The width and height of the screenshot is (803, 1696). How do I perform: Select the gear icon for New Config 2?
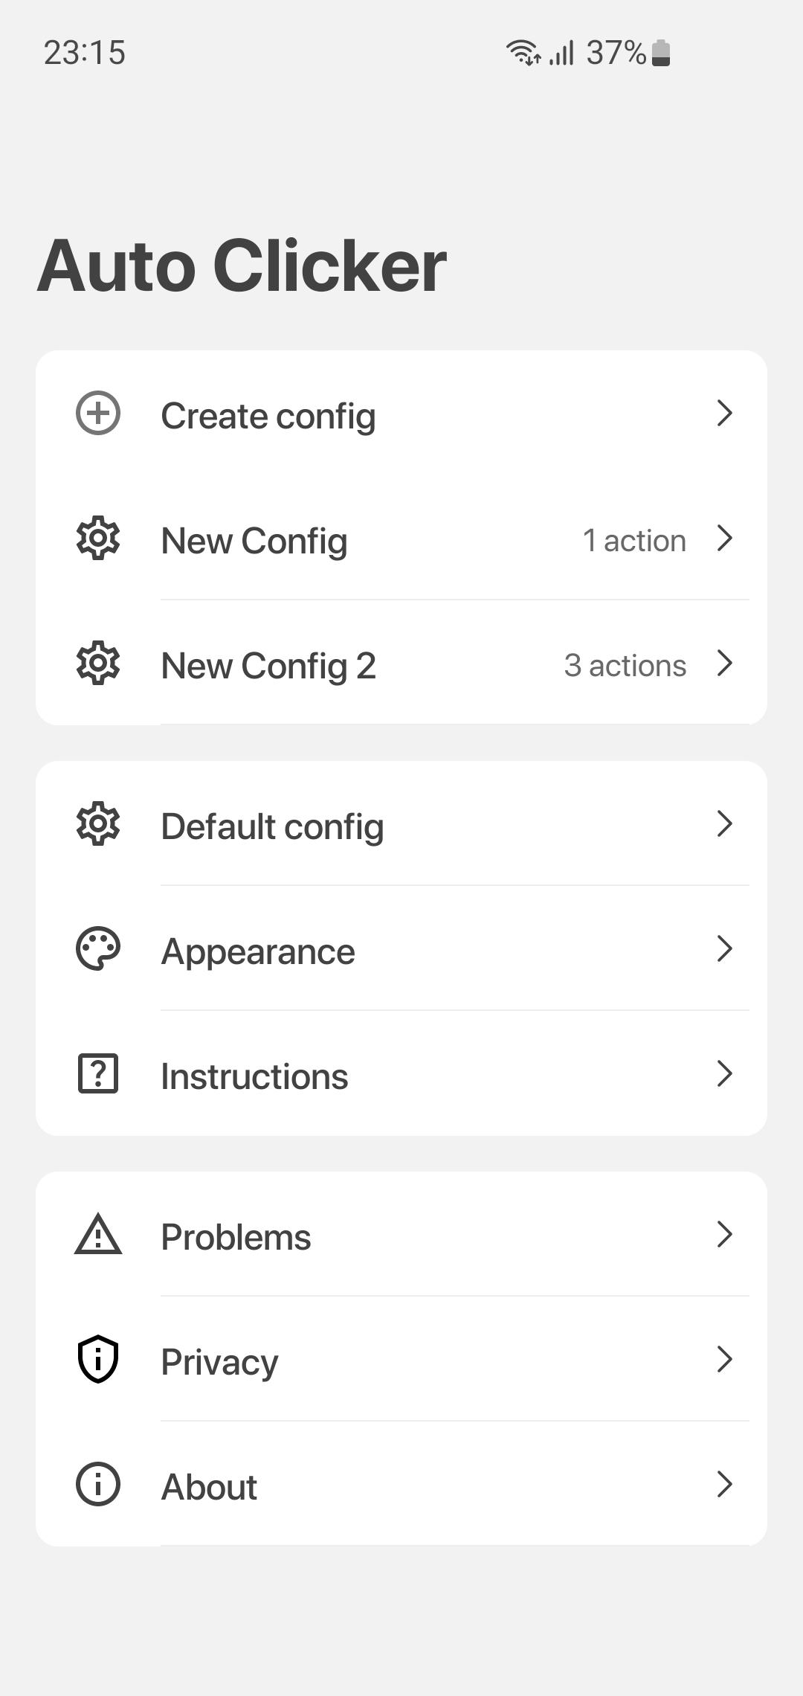(x=98, y=663)
